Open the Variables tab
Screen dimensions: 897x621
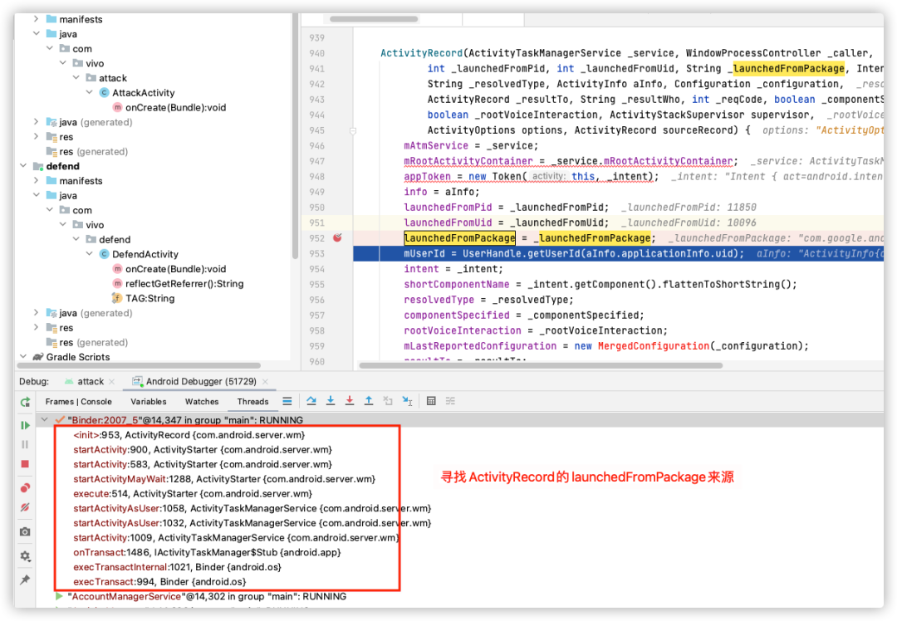(148, 402)
